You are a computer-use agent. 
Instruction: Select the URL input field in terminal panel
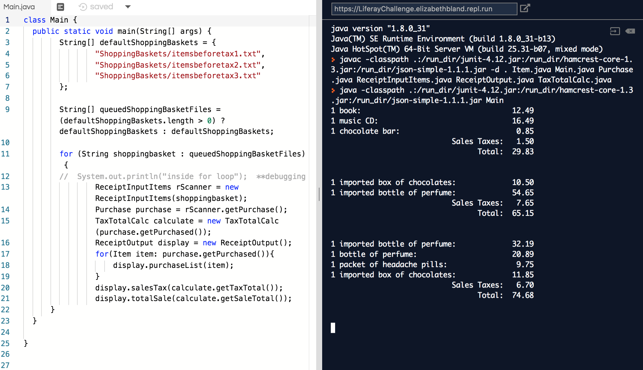click(424, 8)
